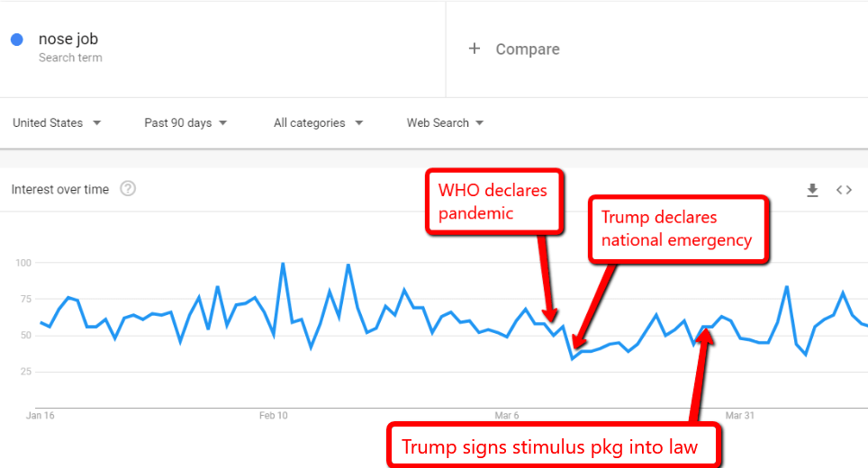This screenshot has height=468, width=868.
Task: Click the Compare button
Action: (527, 49)
